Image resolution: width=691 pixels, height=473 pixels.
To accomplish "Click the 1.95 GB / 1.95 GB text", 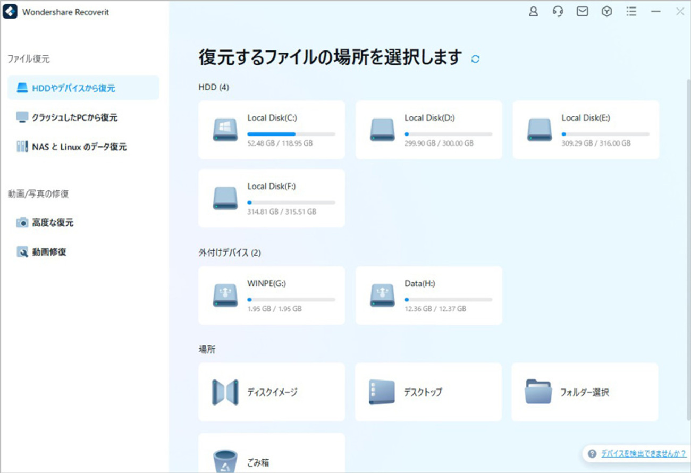I will coord(274,309).
